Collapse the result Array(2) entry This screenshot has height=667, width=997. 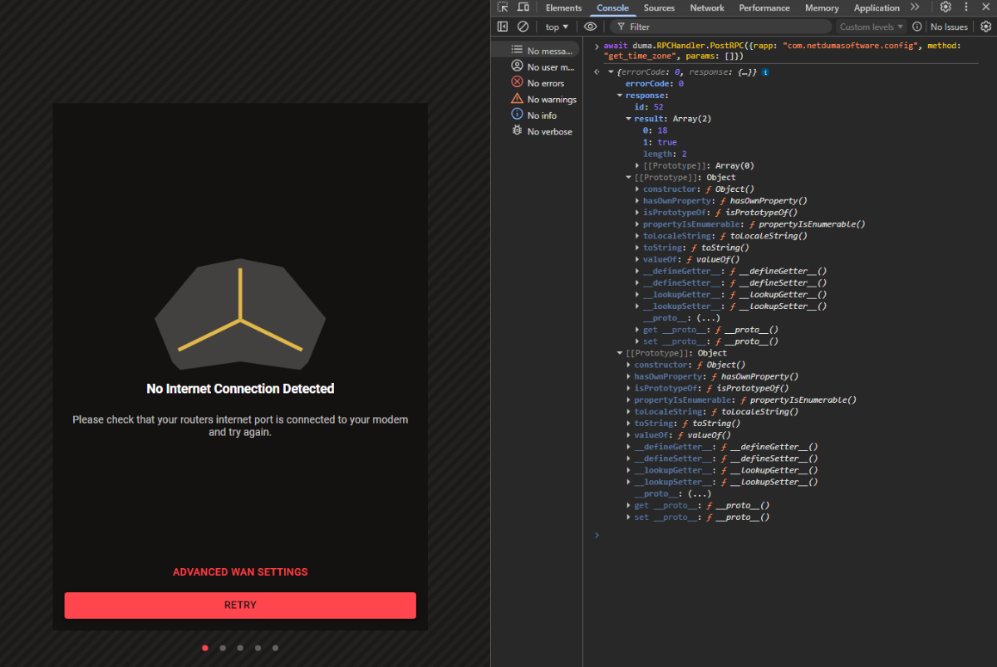click(x=629, y=119)
